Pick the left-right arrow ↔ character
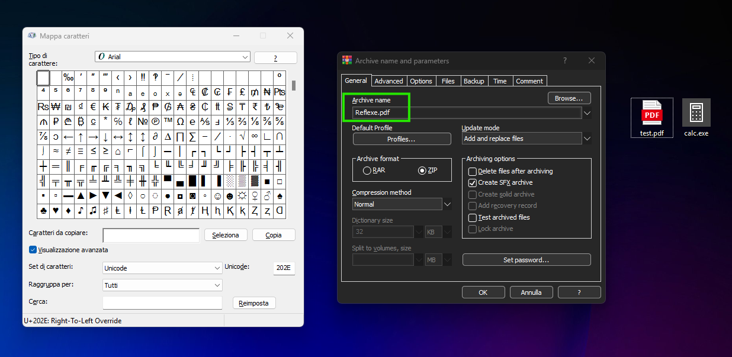The image size is (732, 357). (118, 137)
